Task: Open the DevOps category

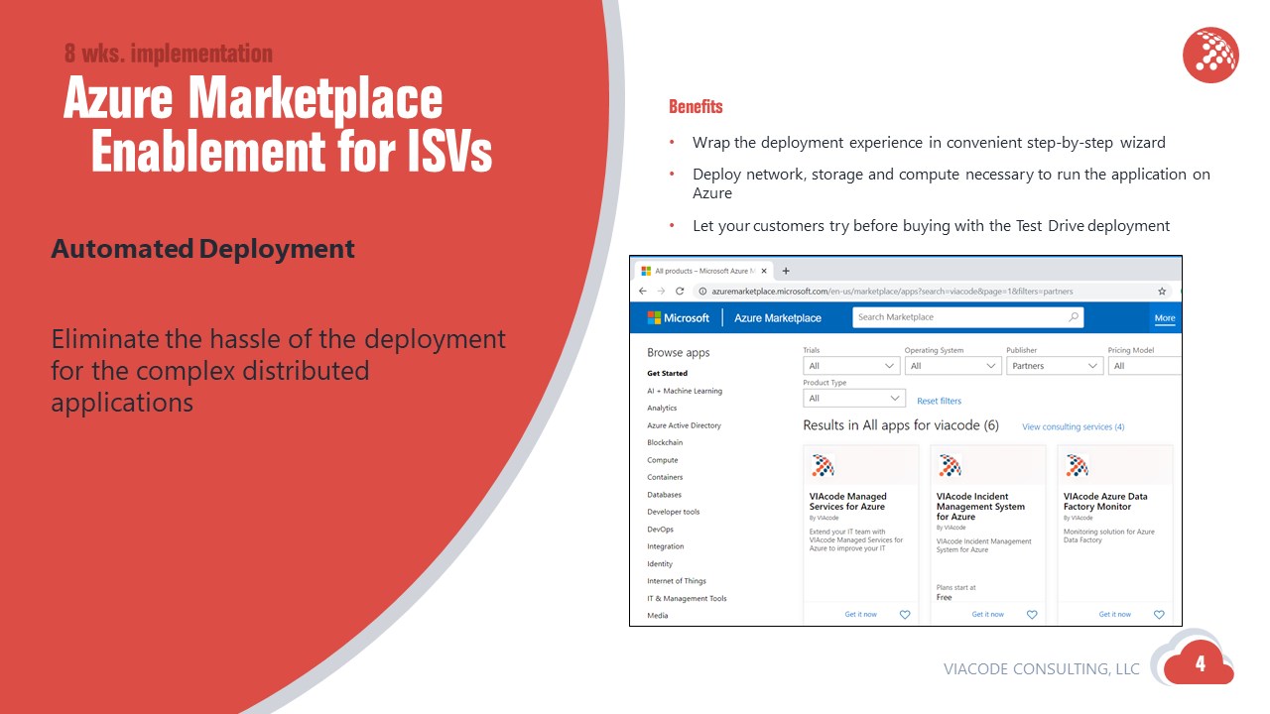Action: [x=660, y=530]
